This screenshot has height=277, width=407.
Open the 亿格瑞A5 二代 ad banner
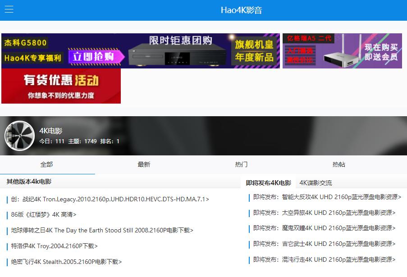(x=342, y=50)
